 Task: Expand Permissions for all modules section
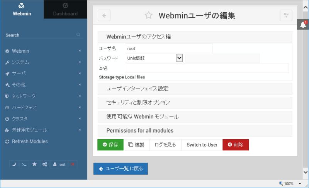(195, 130)
